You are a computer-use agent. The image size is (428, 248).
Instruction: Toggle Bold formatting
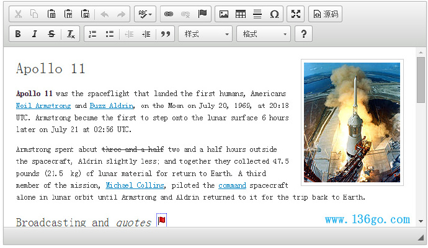point(18,34)
